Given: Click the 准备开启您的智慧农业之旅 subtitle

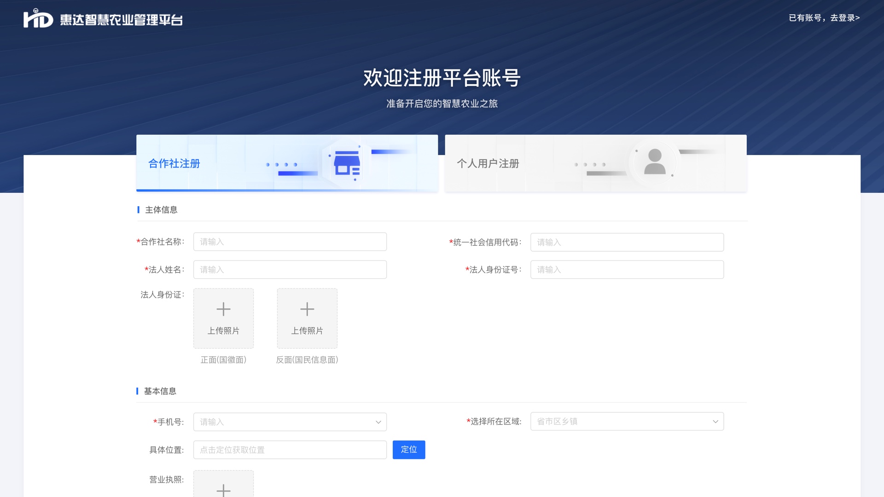Looking at the screenshot, I should pyautogui.click(x=442, y=104).
